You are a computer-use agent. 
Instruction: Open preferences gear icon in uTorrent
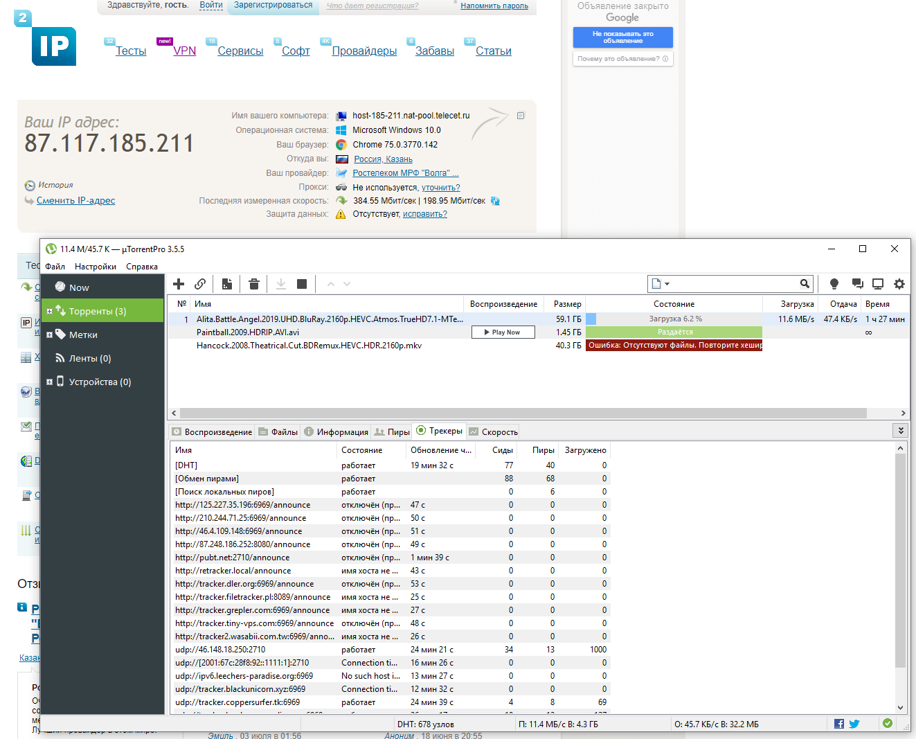pyautogui.click(x=899, y=284)
